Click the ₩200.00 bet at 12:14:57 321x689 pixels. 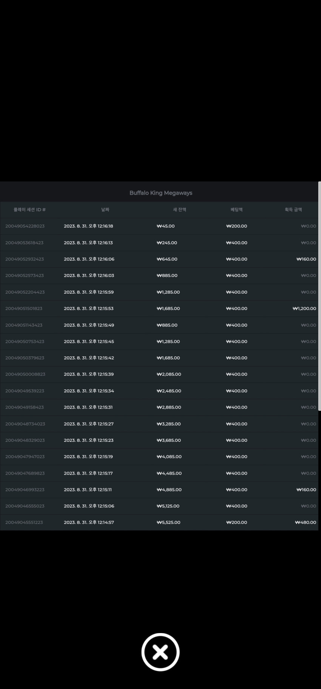[x=237, y=522]
